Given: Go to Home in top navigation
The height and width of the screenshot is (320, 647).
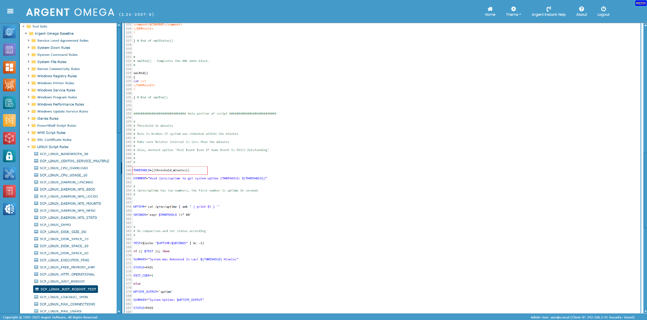Looking at the screenshot, I should pos(490,11).
